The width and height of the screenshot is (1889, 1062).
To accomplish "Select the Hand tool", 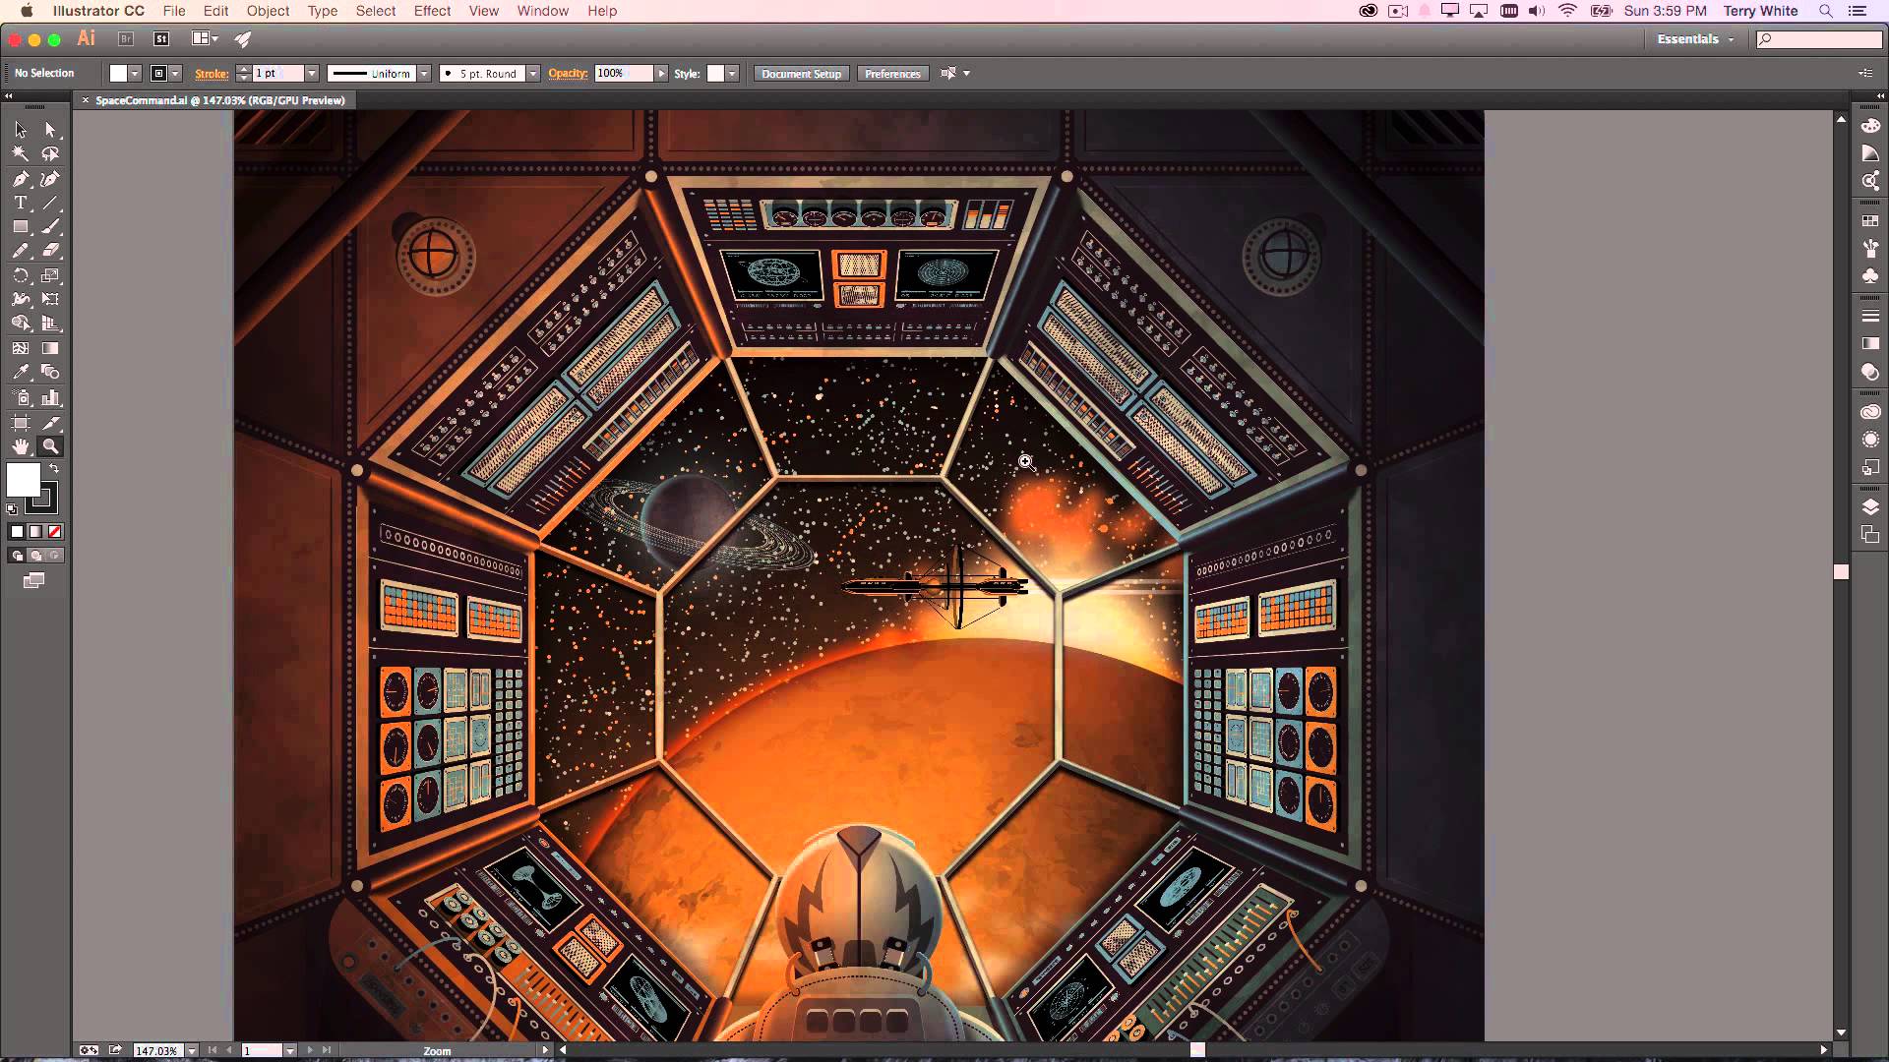I will tap(20, 445).
